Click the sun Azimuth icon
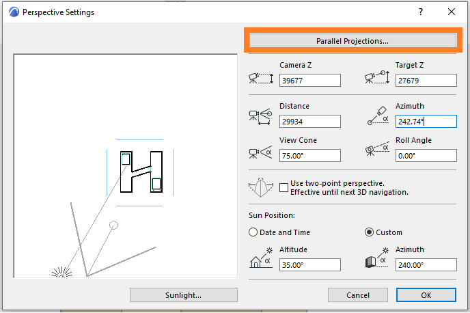 click(376, 260)
